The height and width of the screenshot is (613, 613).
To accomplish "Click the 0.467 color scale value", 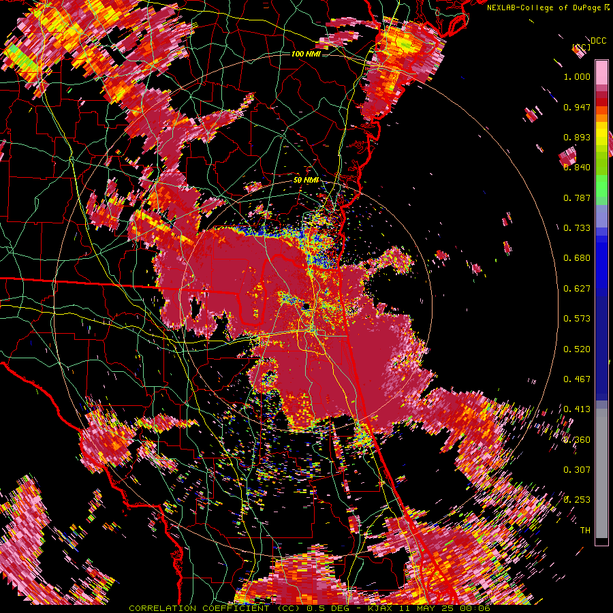I will [577, 379].
